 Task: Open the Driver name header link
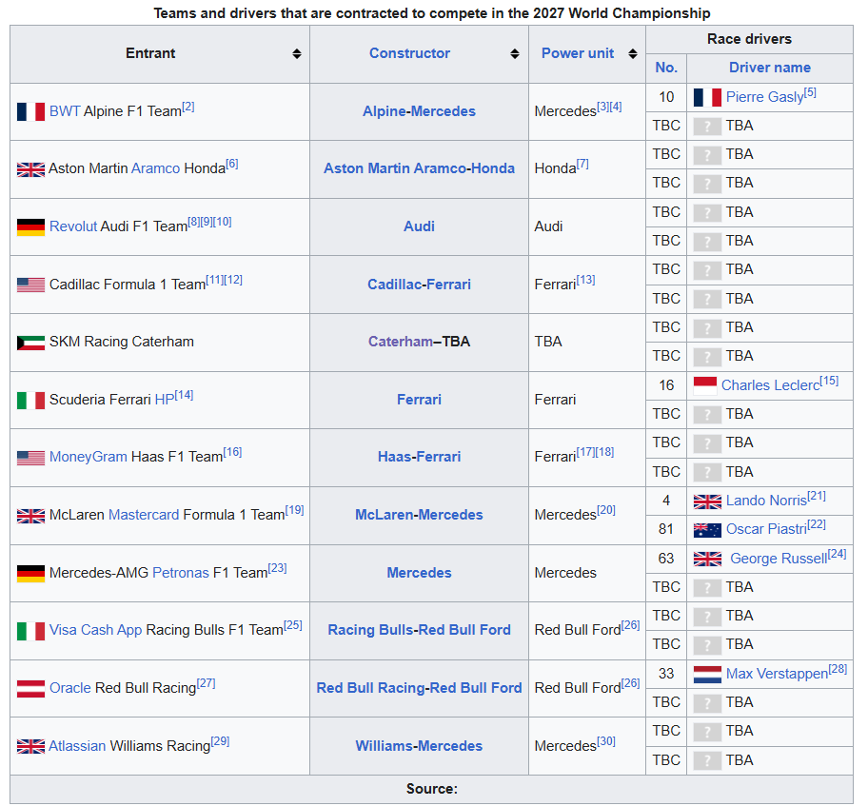pyautogui.click(x=769, y=68)
